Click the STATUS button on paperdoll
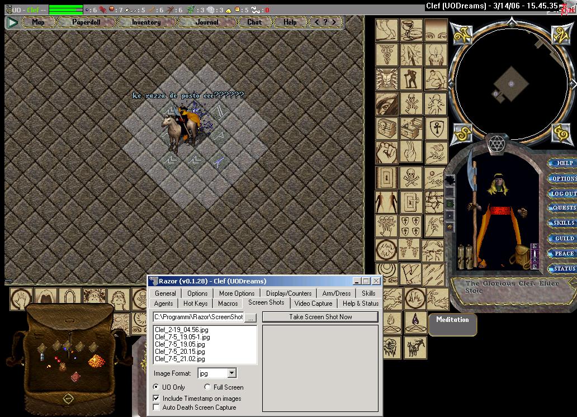This screenshot has height=417, width=577. coord(562,269)
